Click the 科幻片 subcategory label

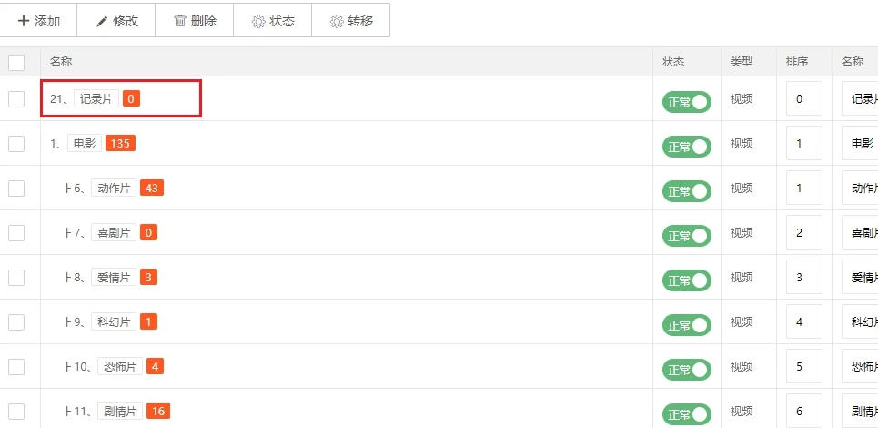pos(114,322)
